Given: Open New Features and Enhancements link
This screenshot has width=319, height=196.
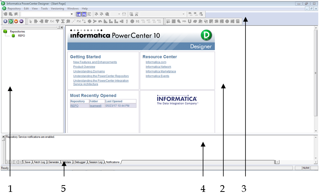Looking at the screenshot, I should click(95, 62).
